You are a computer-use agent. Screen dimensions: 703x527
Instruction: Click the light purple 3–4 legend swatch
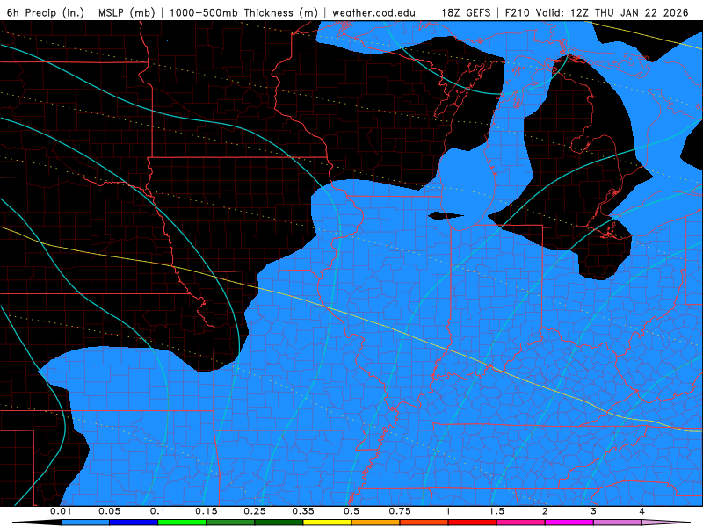(x=618, y=523)
